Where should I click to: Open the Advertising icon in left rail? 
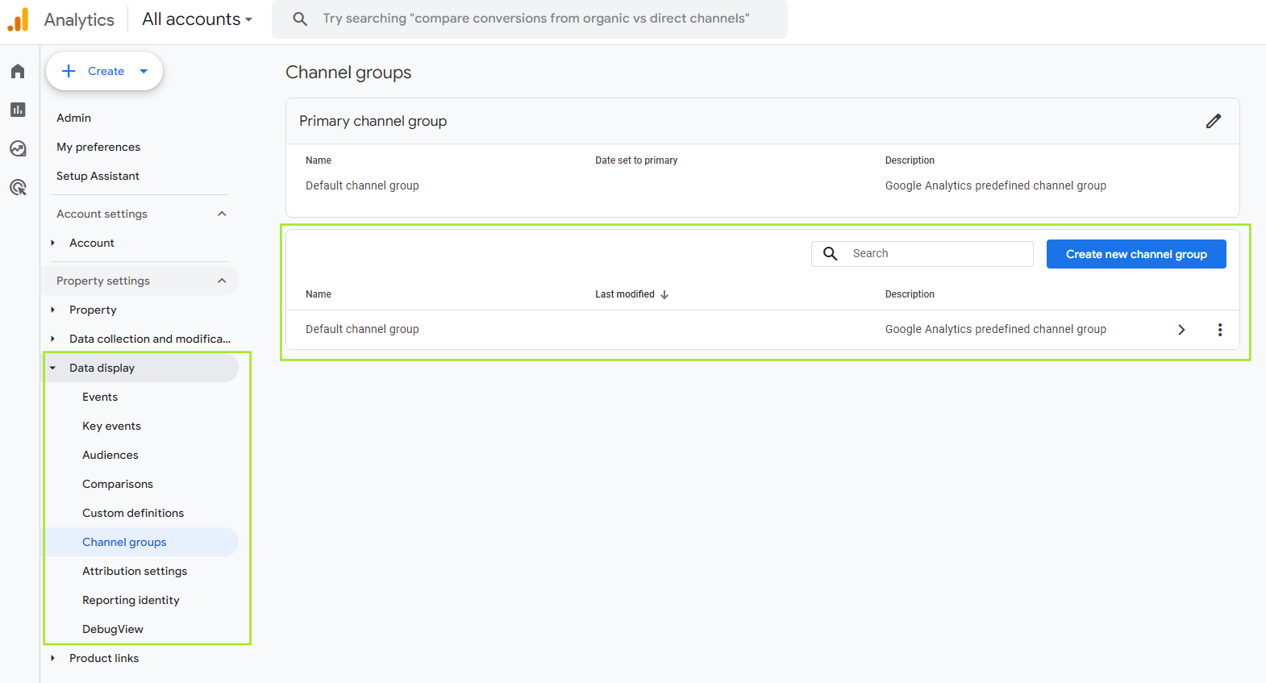[18, 187]
